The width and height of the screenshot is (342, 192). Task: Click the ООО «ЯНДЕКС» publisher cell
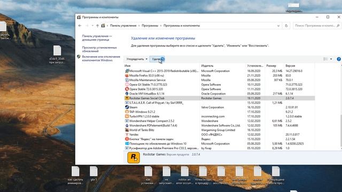coord(212,134)
